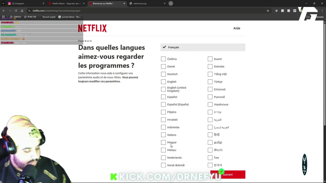Click the Aide help link
The height and width of the screenshot is (183, 326).
pos(237,28)
